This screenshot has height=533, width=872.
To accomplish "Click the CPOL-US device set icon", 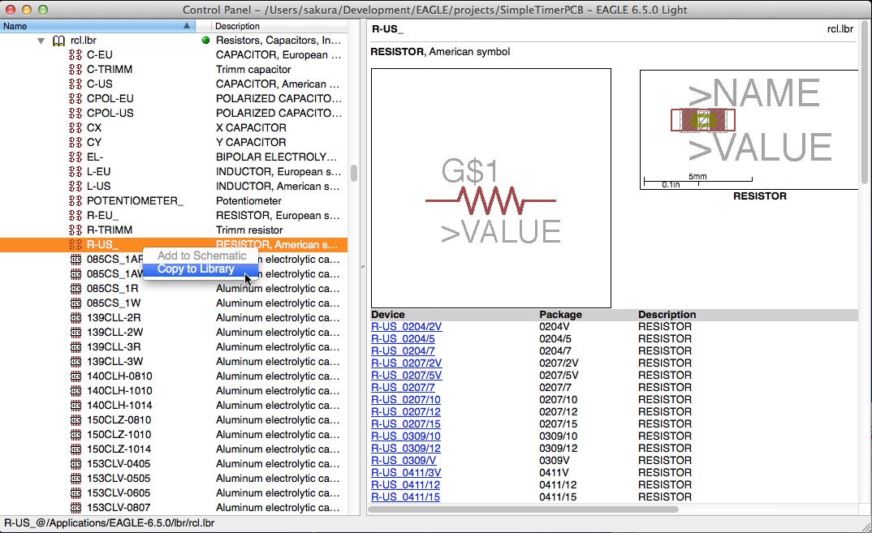I will tap(76, 113).
